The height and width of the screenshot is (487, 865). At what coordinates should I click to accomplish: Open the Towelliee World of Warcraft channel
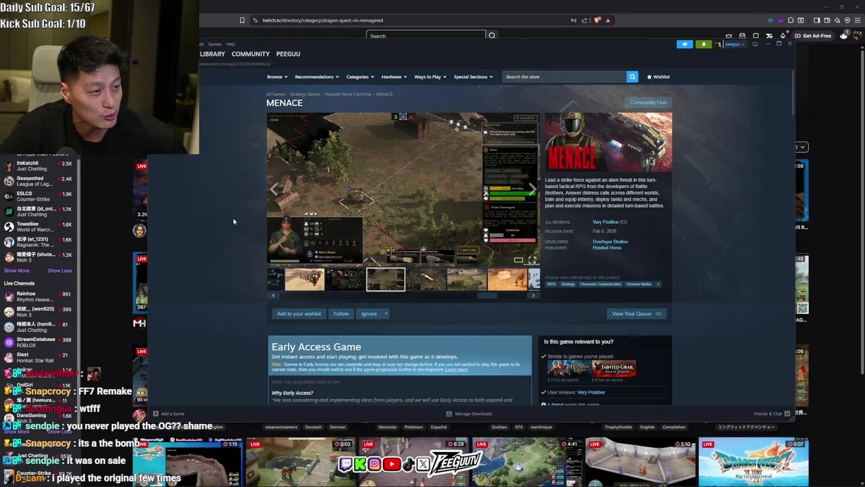[38, 227]
